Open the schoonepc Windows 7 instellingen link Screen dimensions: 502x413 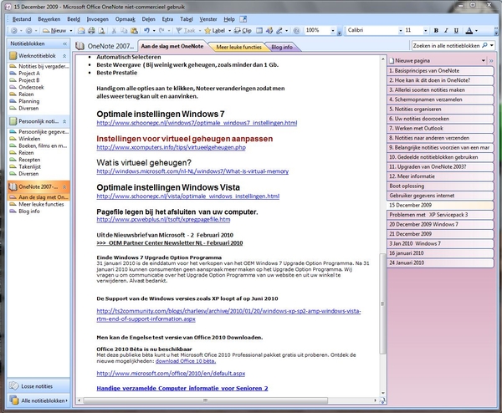pyautogui.click(x=197, y=123)
